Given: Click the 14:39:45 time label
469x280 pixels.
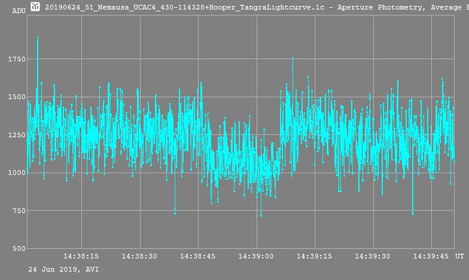Looking at the screenshot, I should pyautogui.click(x=431, y=257).
